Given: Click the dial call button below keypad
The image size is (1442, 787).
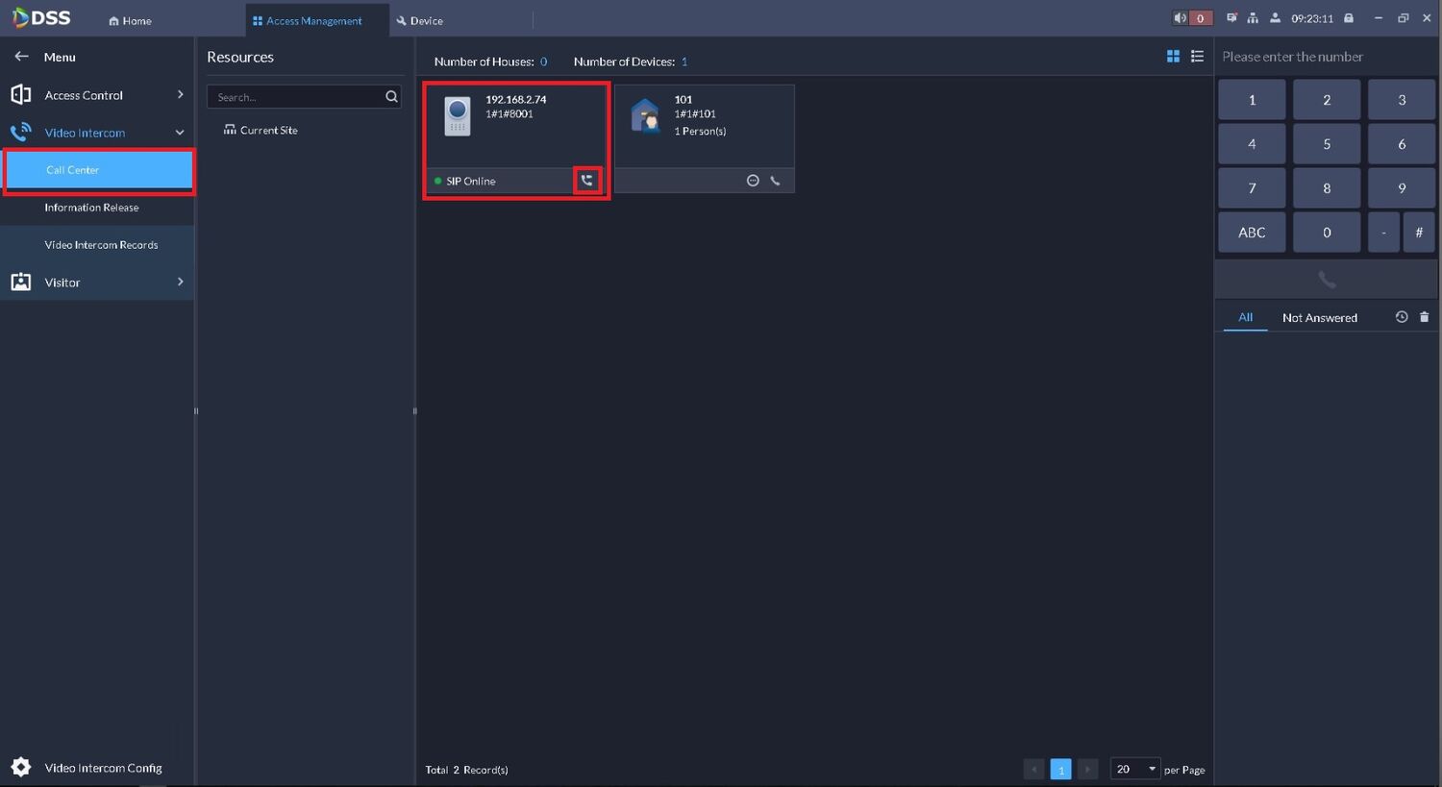Looking at the screenshot, I should [x=1327, y=280].
